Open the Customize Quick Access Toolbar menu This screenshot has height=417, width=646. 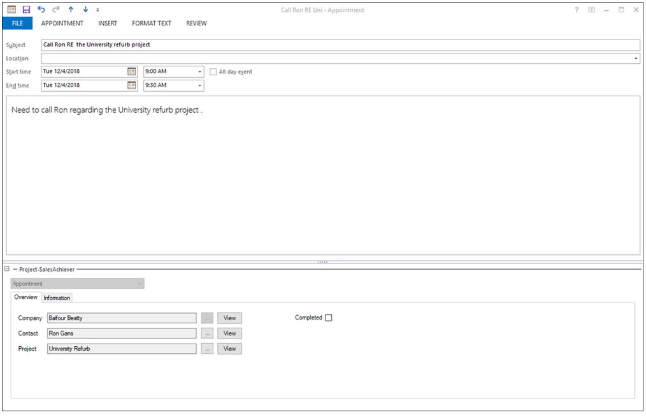point(97,10)
